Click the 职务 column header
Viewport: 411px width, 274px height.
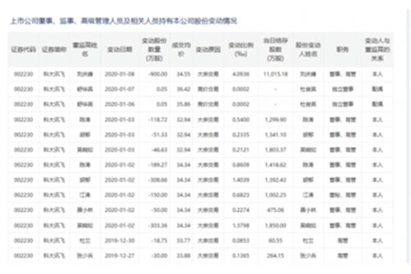(342, 49)
